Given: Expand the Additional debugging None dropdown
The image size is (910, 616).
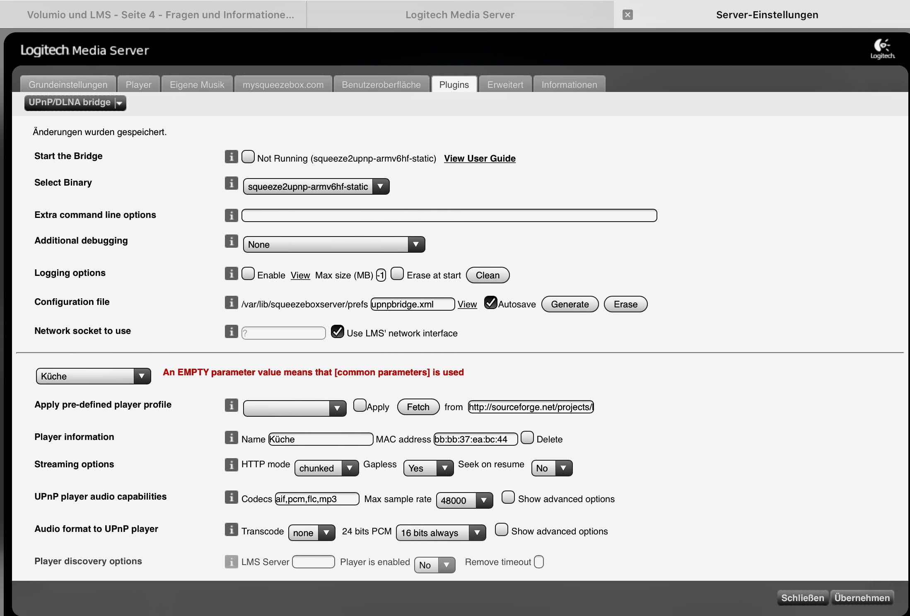Looking at the screenshot, I should coord(334,244).
